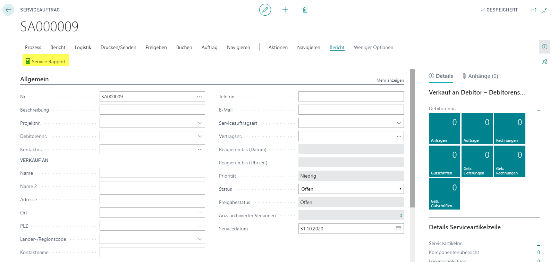
Task: Open lookup dots in Vertragsnr. field
Action: click(399, 136)
